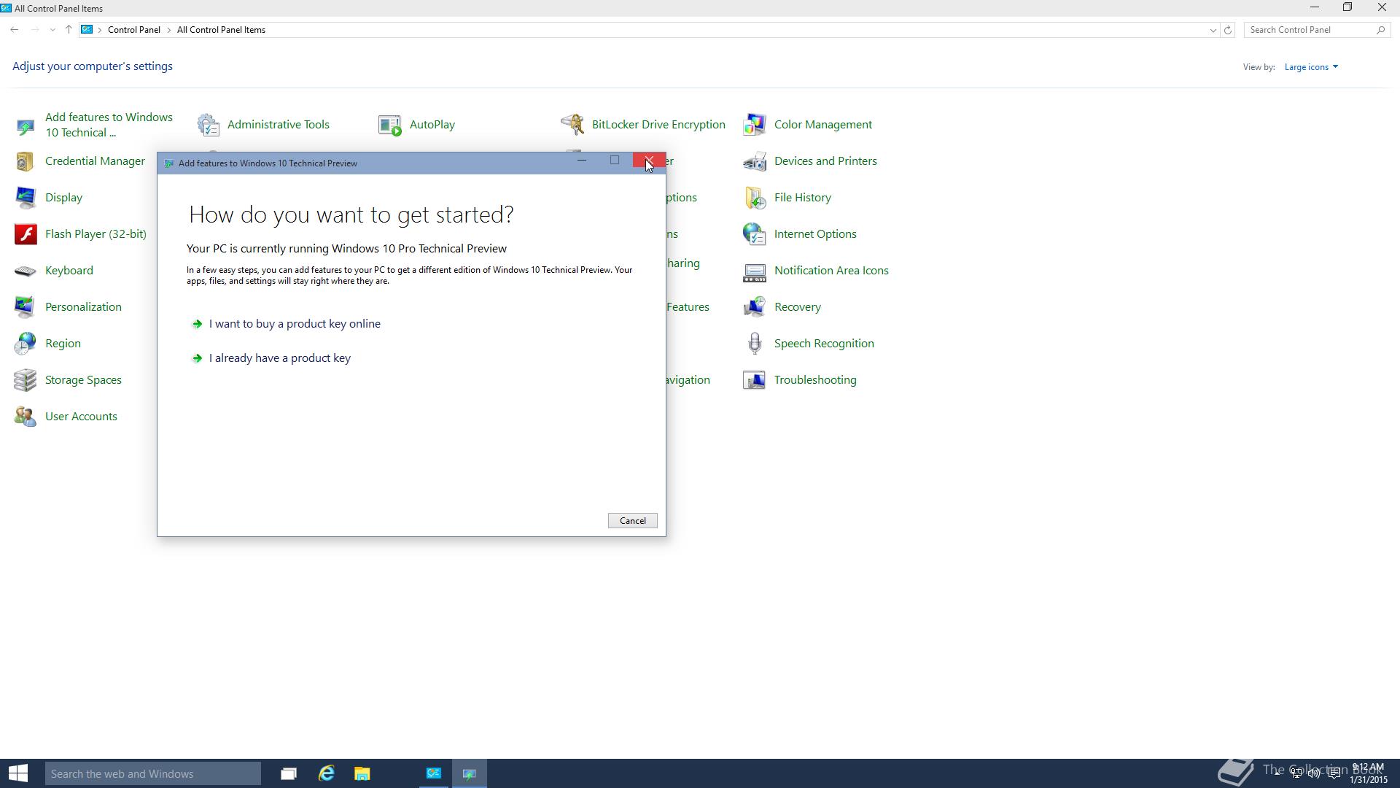The width and height of the screenshot is (1400, 788).
Task: Click the Cancel button in the dialog
Action: pos(632,521)
